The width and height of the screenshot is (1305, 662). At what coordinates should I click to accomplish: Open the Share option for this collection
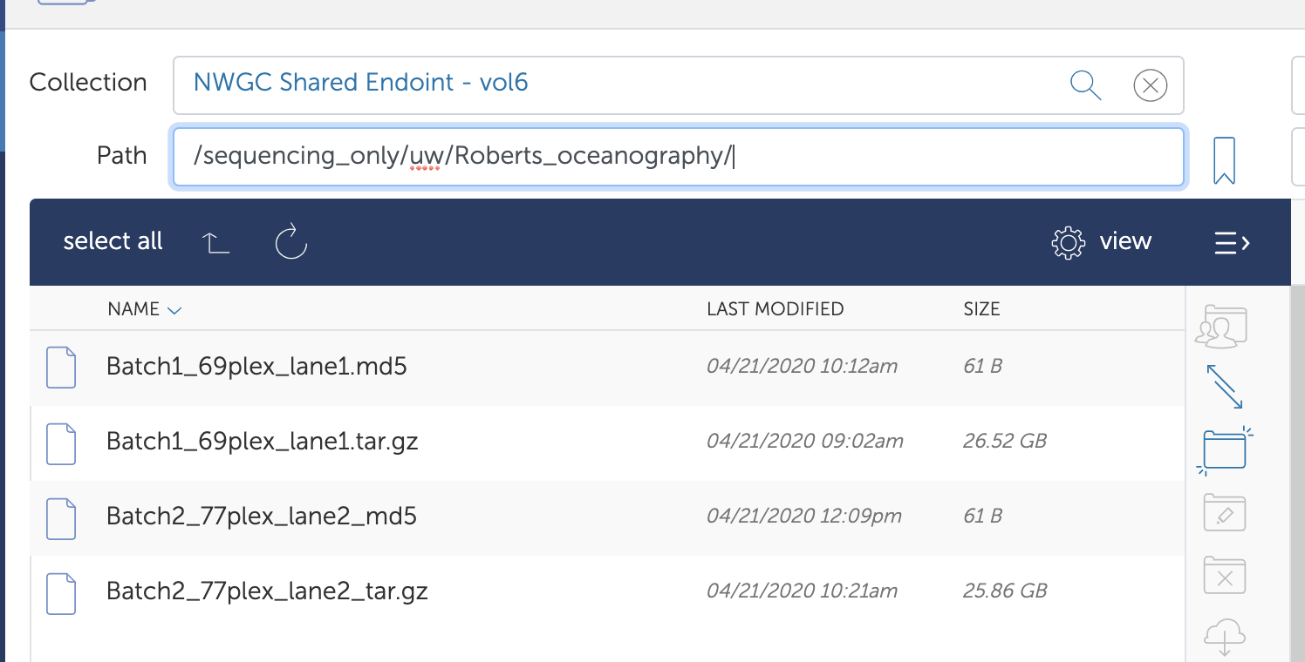click(x=1220, y=326)
